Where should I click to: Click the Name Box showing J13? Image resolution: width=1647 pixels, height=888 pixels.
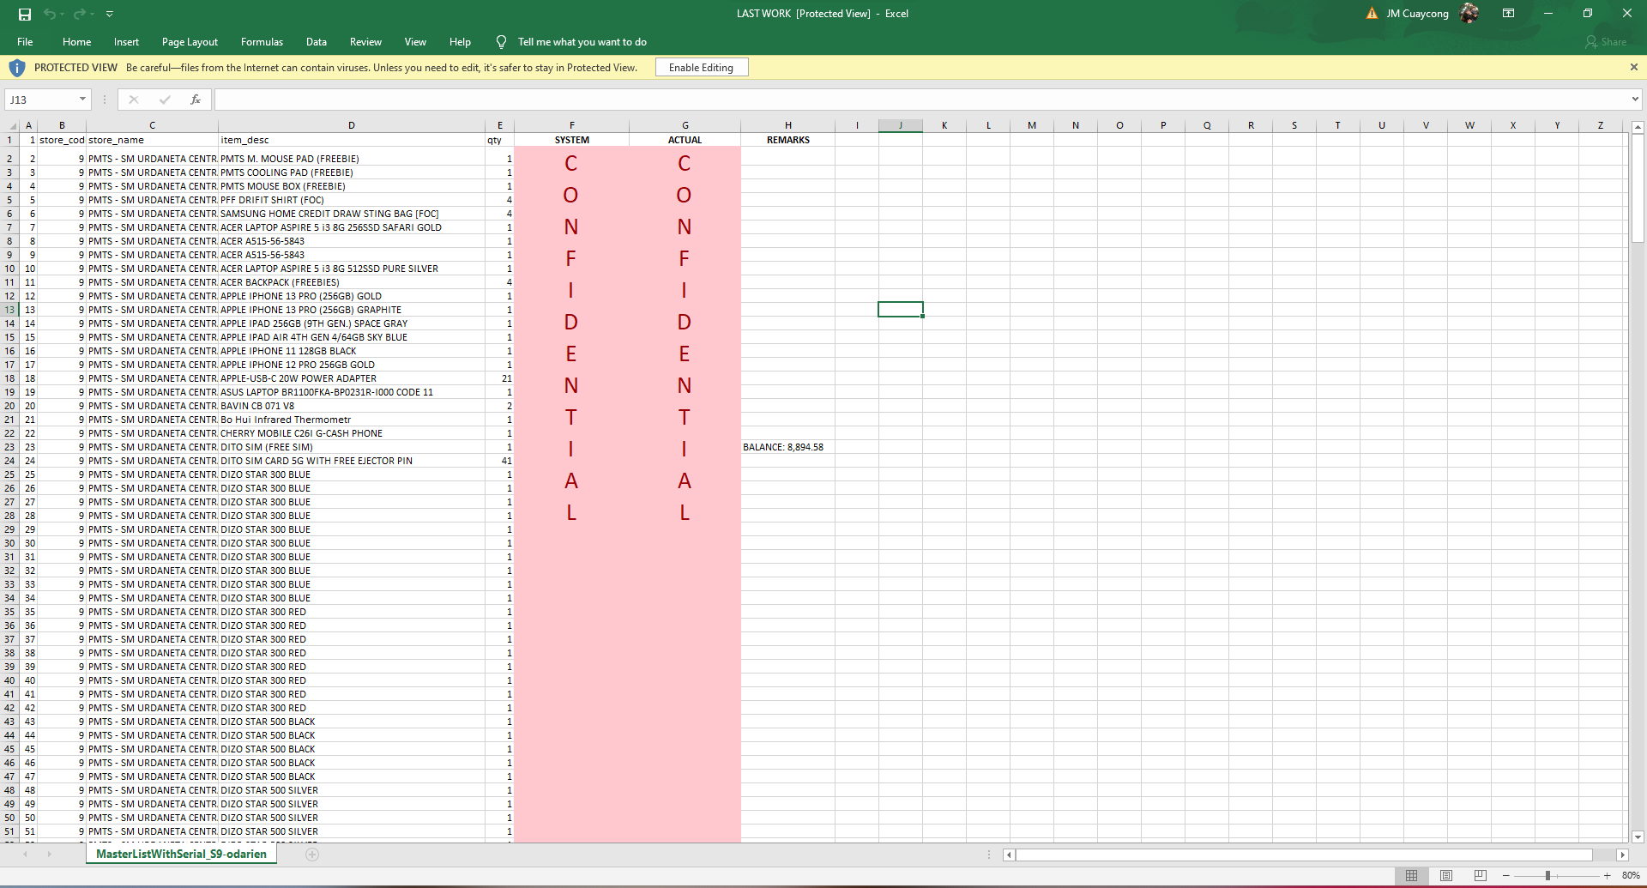click(x=41, y=100)
